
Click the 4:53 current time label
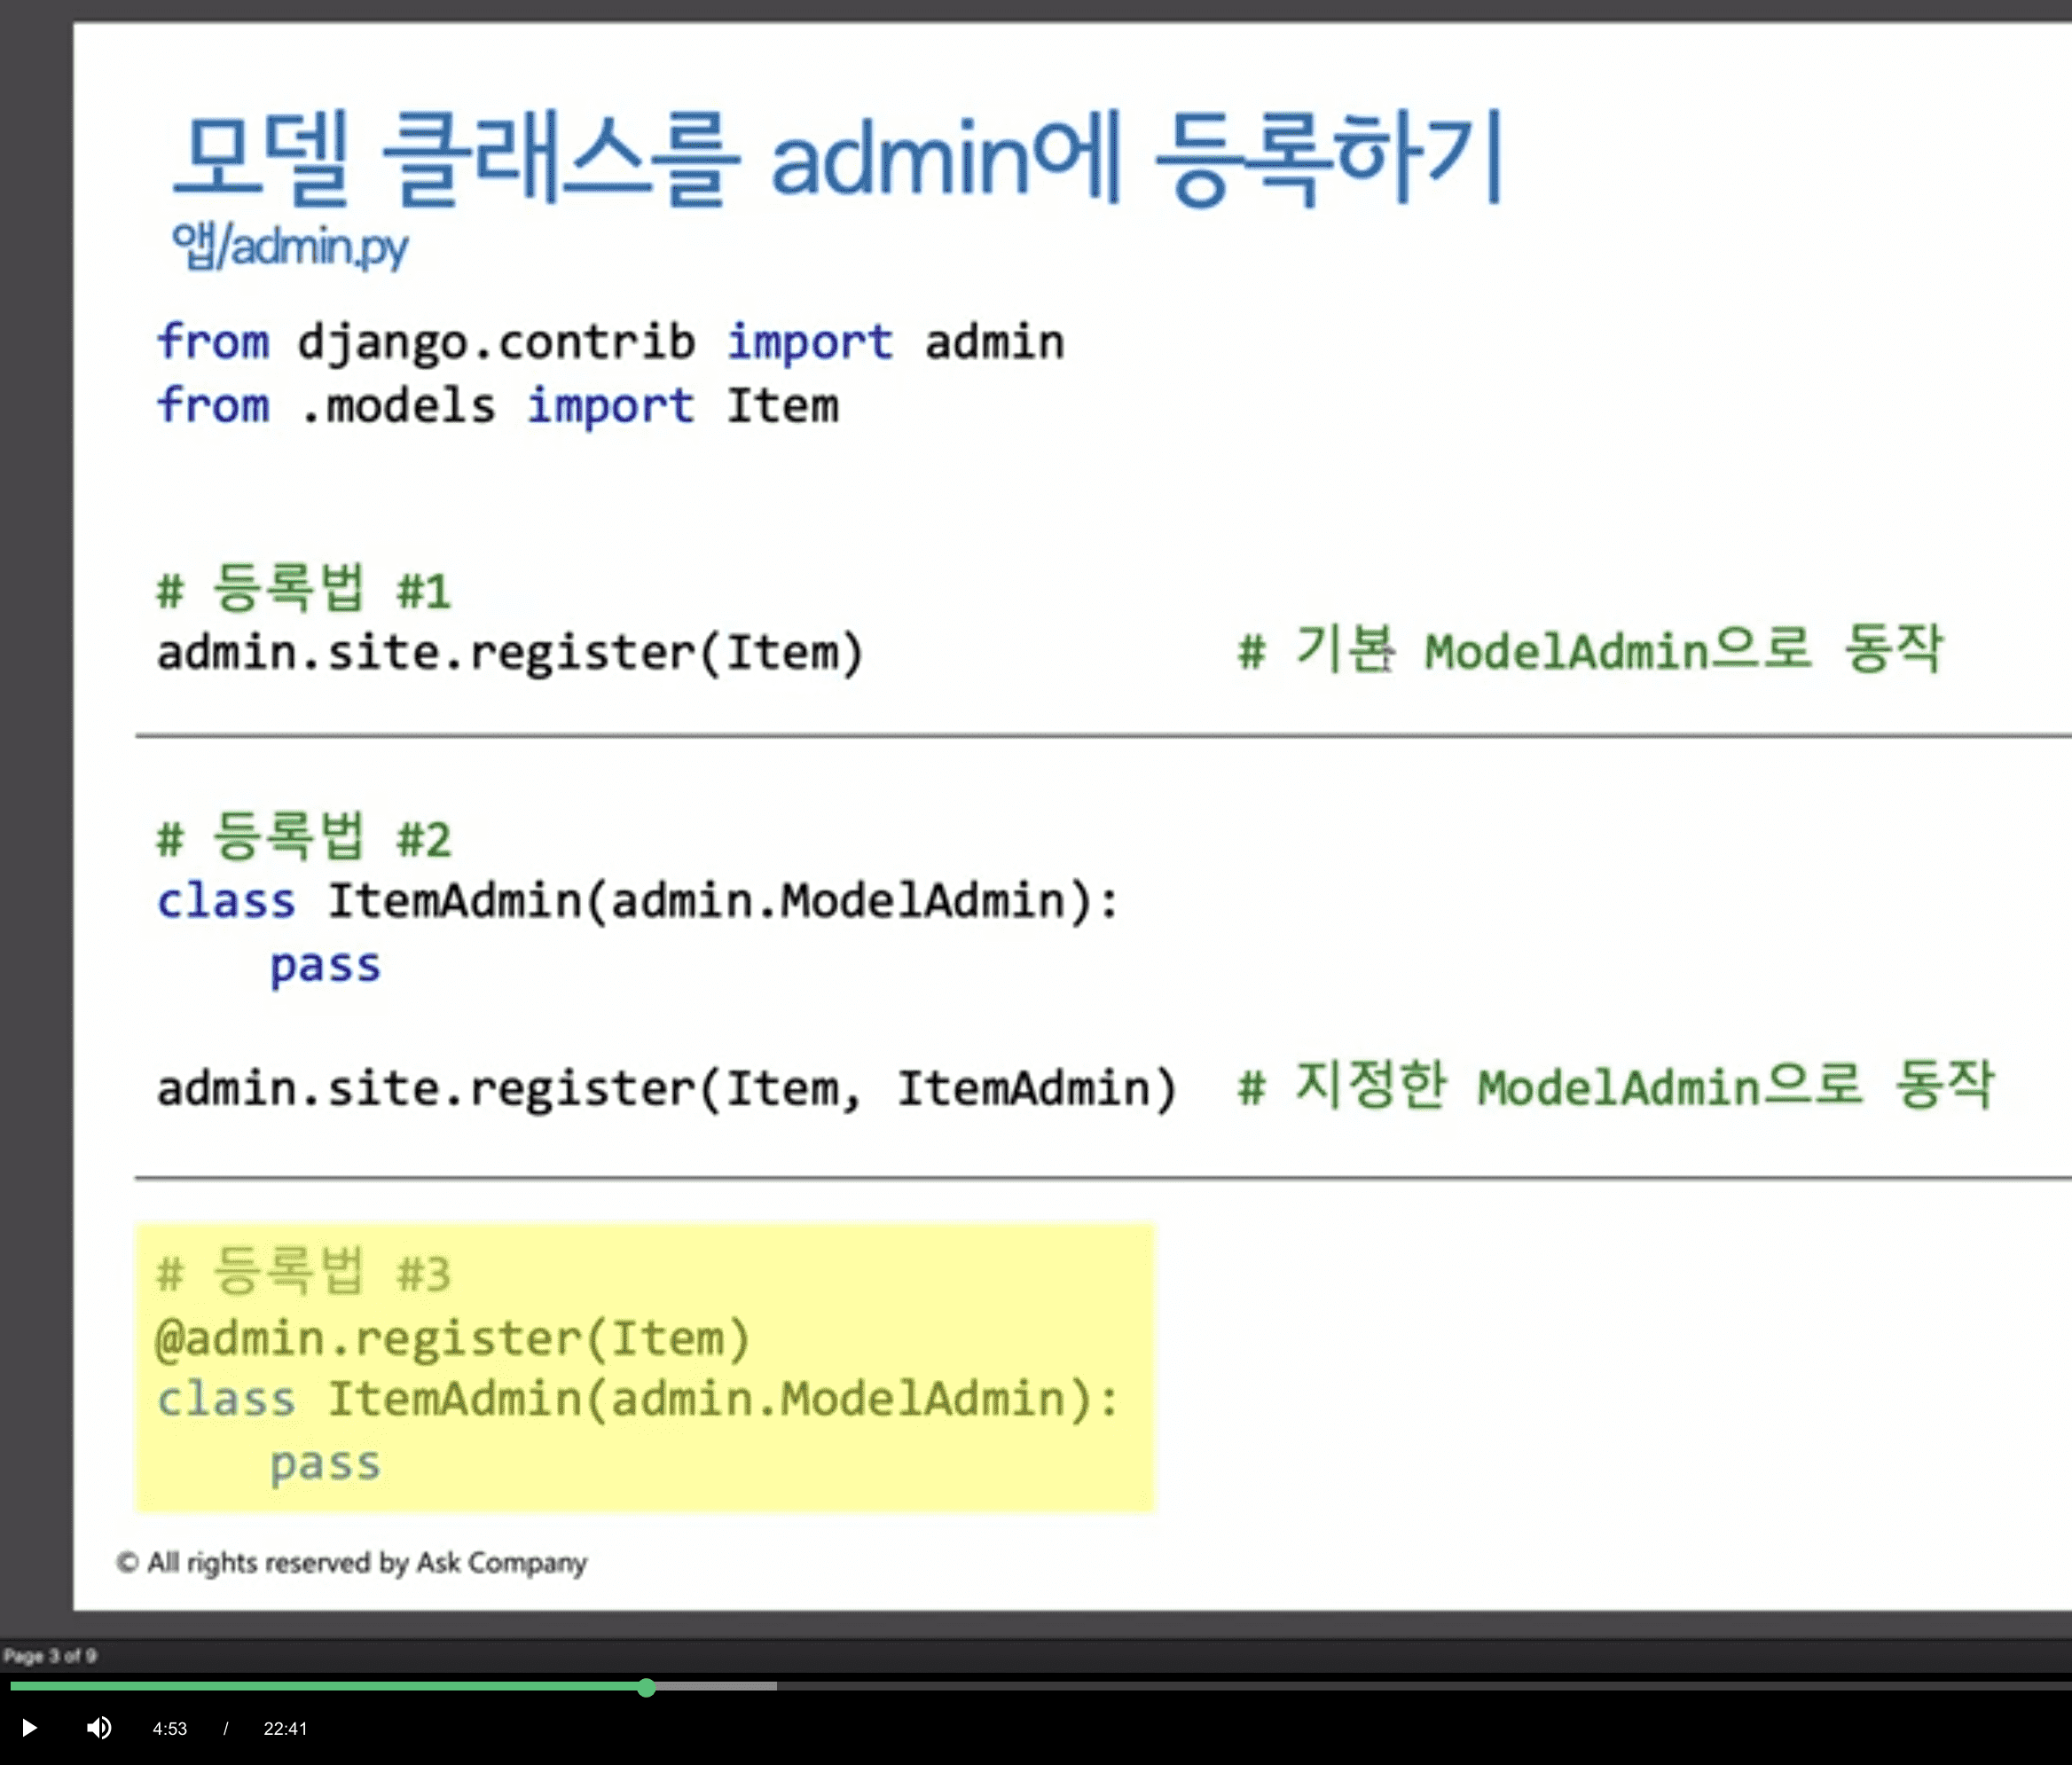[x=169, y=1729]
